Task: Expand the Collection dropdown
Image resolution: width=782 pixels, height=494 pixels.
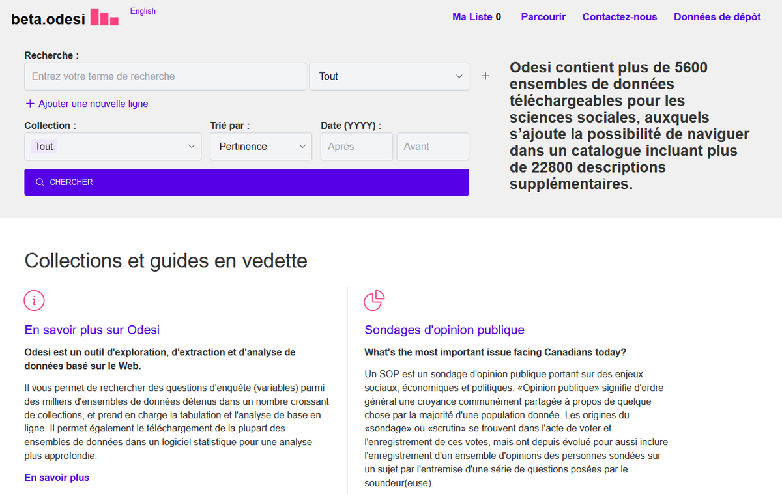Action: pos(113,147)
